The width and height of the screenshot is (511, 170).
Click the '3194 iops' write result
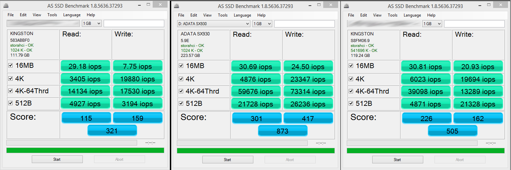coord(138,104)
